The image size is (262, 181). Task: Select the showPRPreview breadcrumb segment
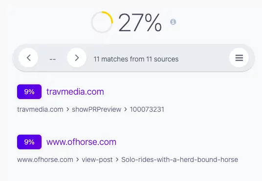[x=97, y=109]
